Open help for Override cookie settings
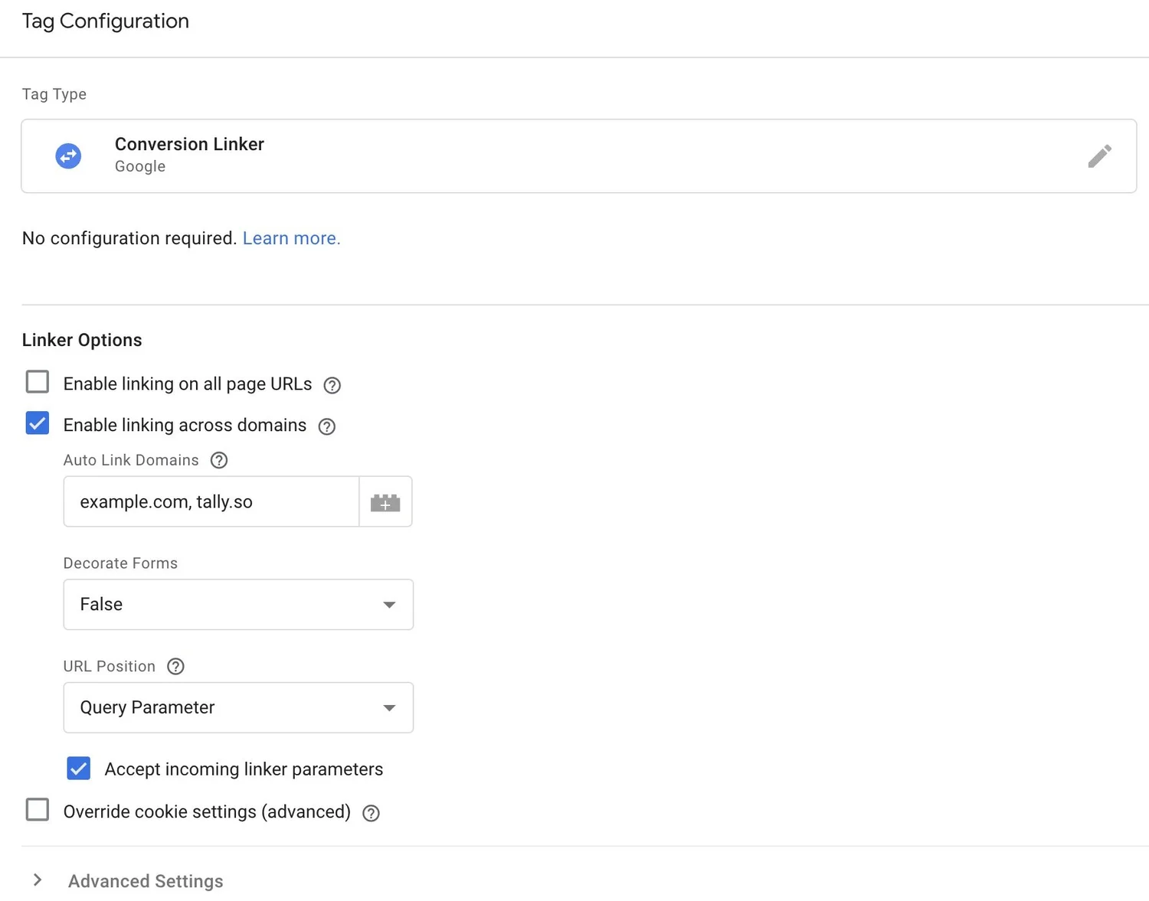This screenshot has width=1149, height=901. pos(371,813)
